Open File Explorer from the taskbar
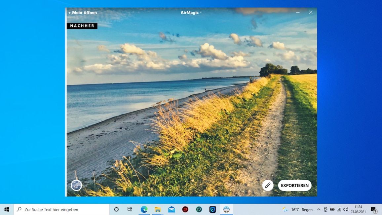 coord(158,209)
